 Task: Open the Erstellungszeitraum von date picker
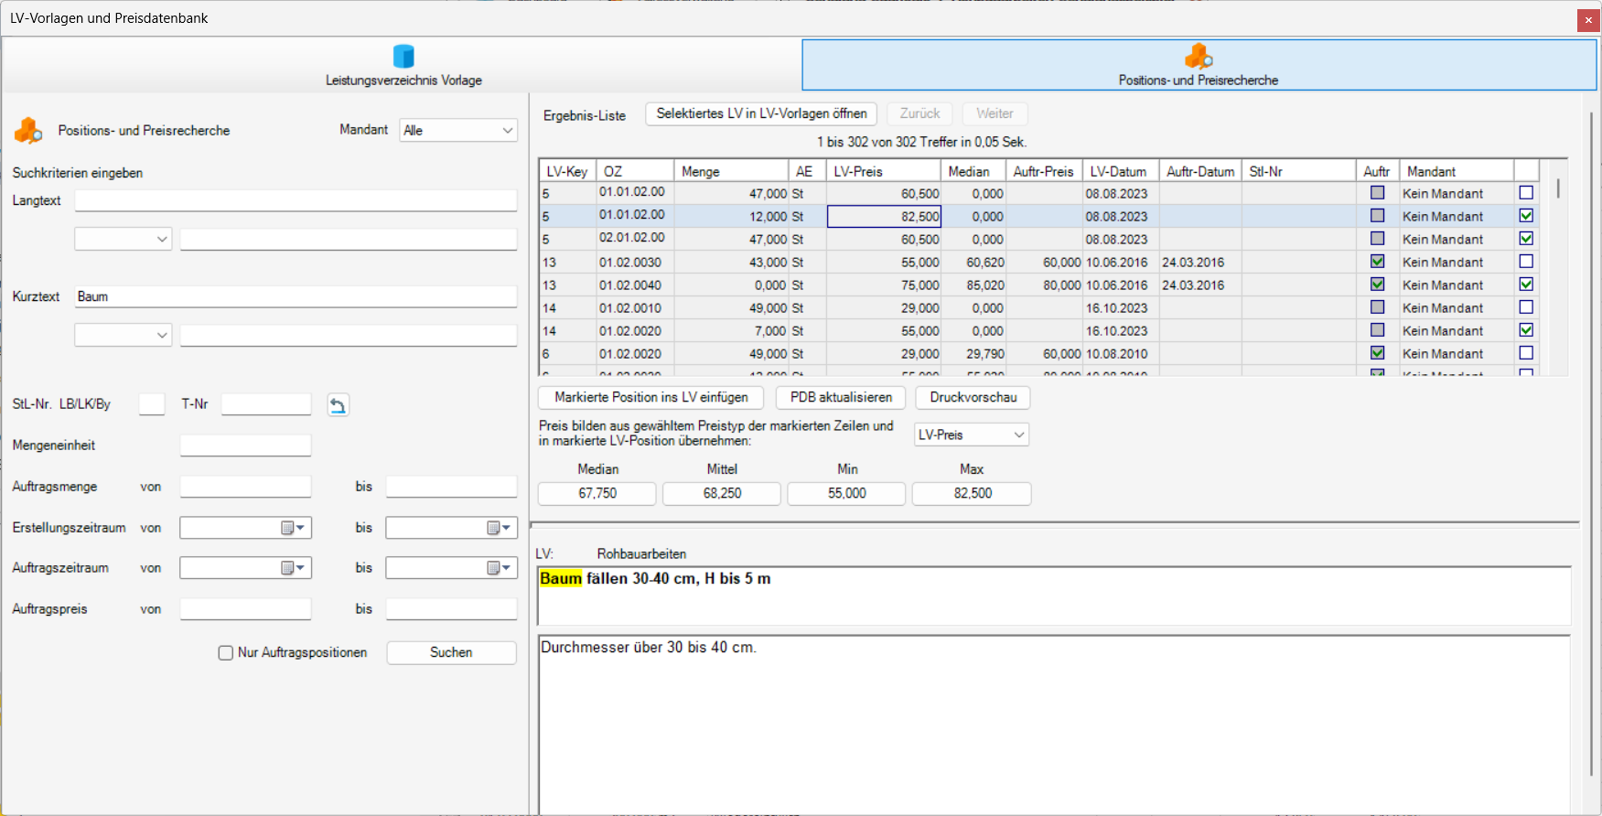point(293,528)
